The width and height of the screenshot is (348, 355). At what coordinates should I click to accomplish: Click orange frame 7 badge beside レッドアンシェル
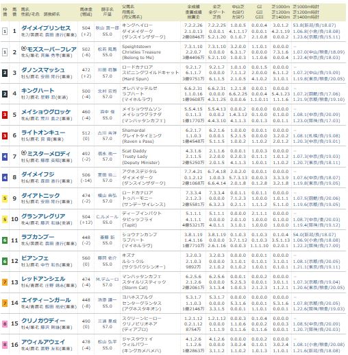pos(5,282)
